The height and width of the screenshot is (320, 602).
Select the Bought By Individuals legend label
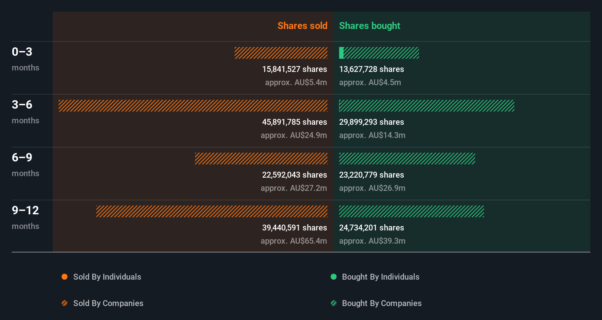point(381,277)
